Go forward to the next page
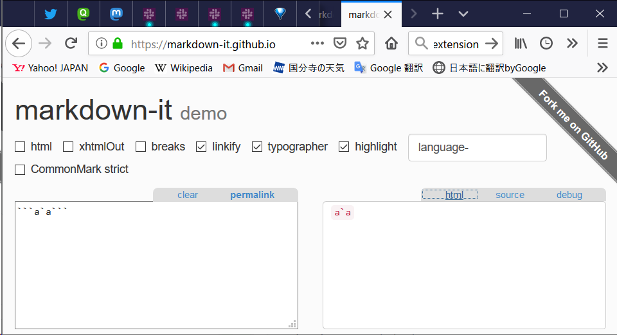Viewport: 617px width, 335px height. tap(45, 43)
